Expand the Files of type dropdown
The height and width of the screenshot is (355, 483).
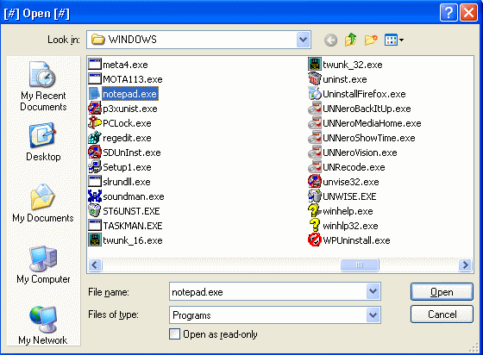(x=373, y=315)
